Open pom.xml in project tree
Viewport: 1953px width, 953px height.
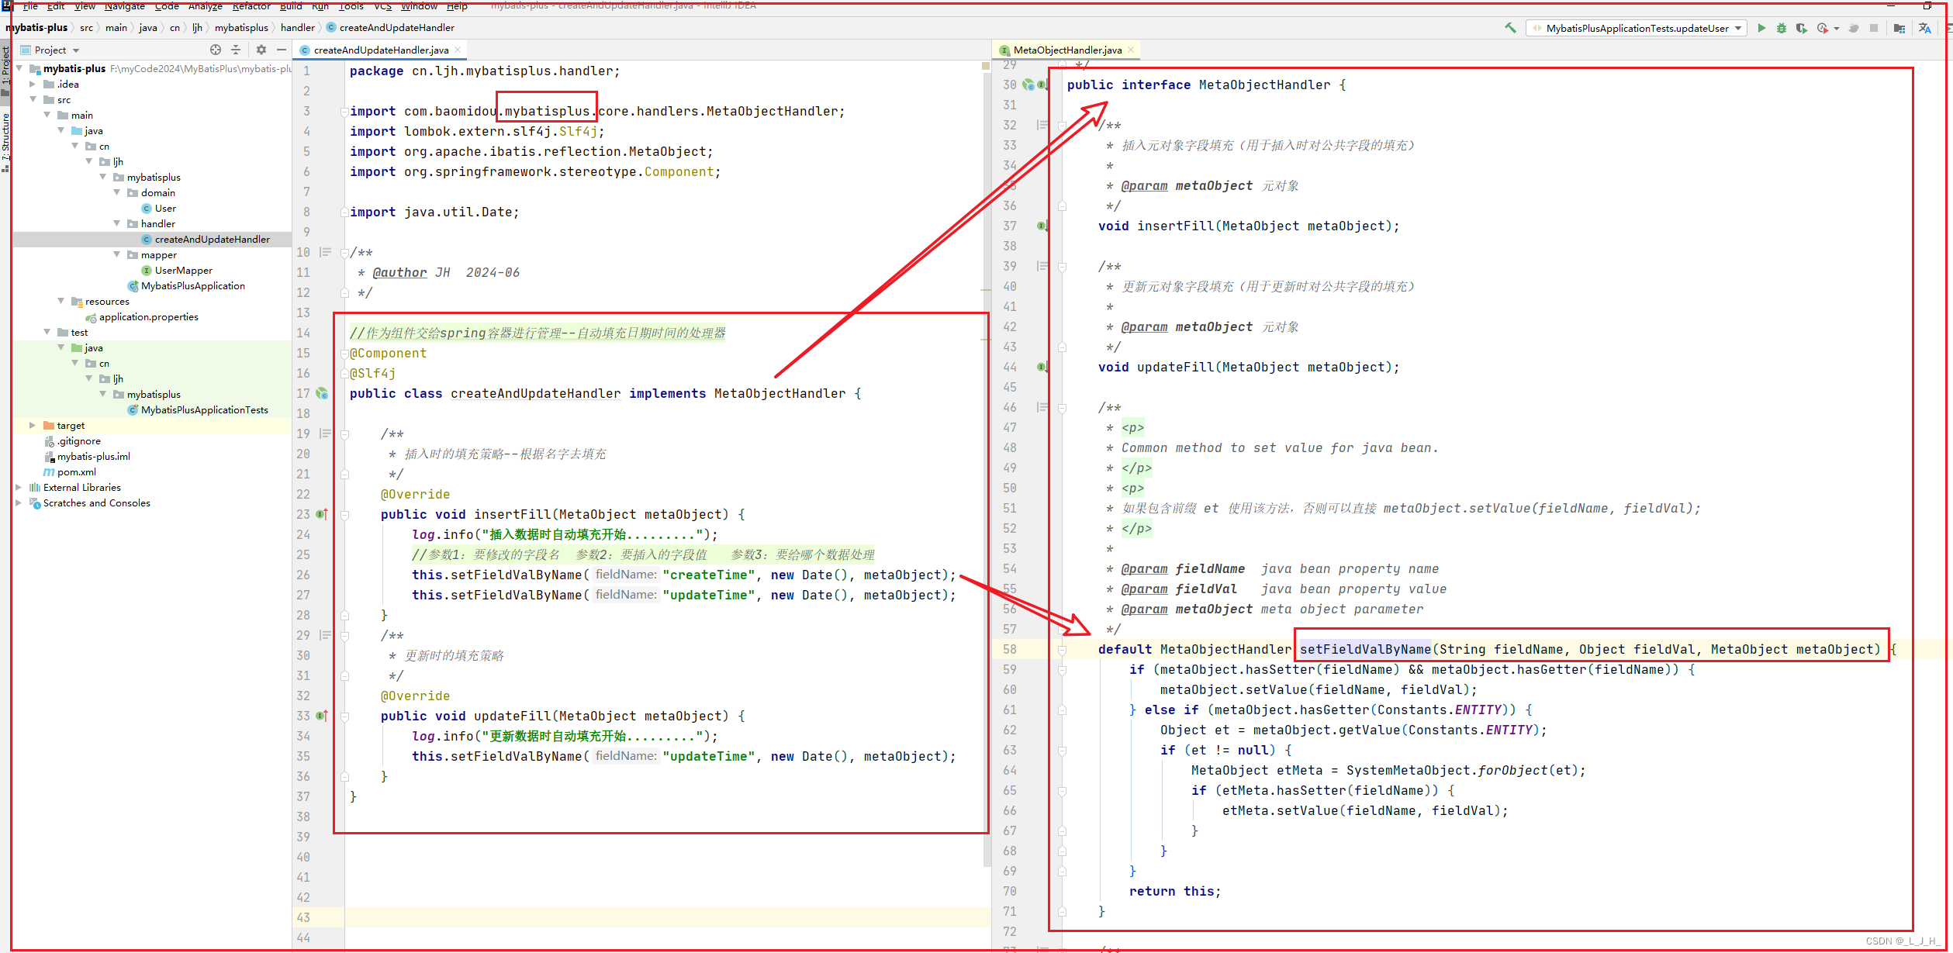coord(76,471)
